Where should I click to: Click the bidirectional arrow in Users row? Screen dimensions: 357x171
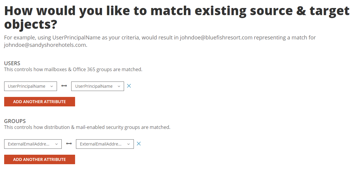click(64, 86)
